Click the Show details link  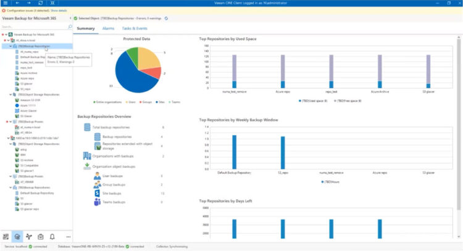pyautogui.click(x=59, y=10)
